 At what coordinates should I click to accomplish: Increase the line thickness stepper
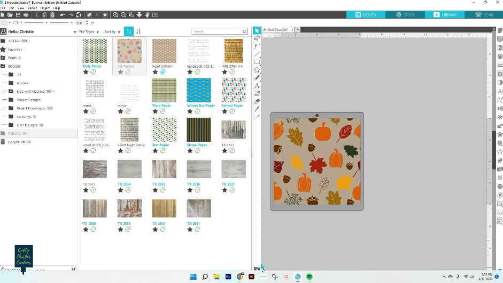pyautogui.click(x=87, y=22)
